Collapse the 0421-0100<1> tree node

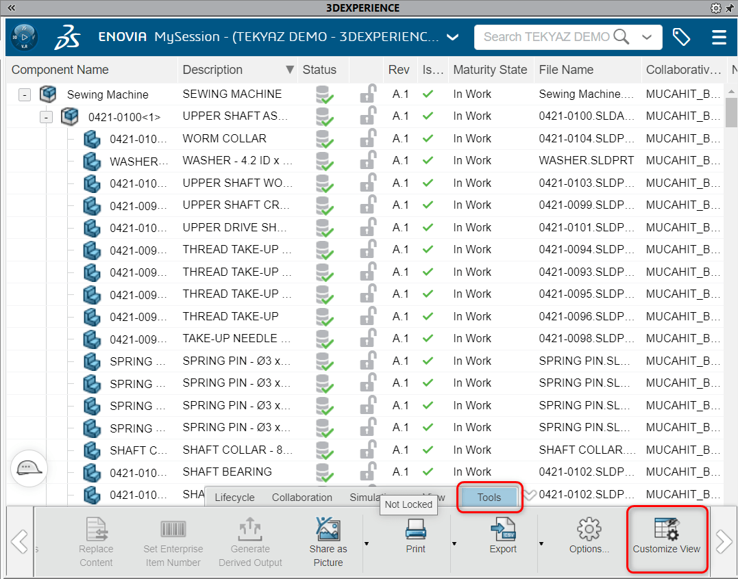point(46,116)
